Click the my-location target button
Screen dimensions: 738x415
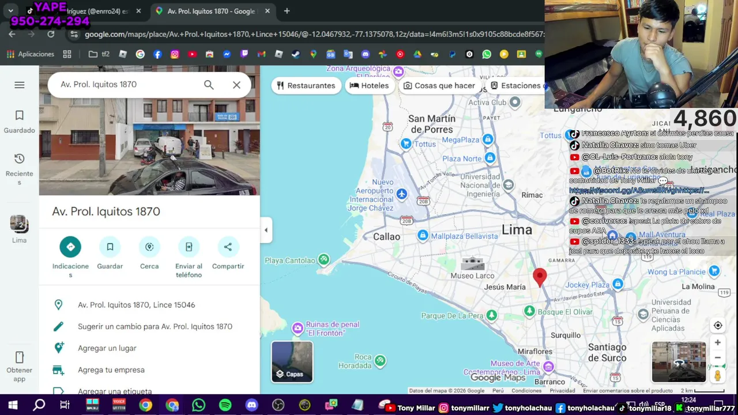point(718,326)
